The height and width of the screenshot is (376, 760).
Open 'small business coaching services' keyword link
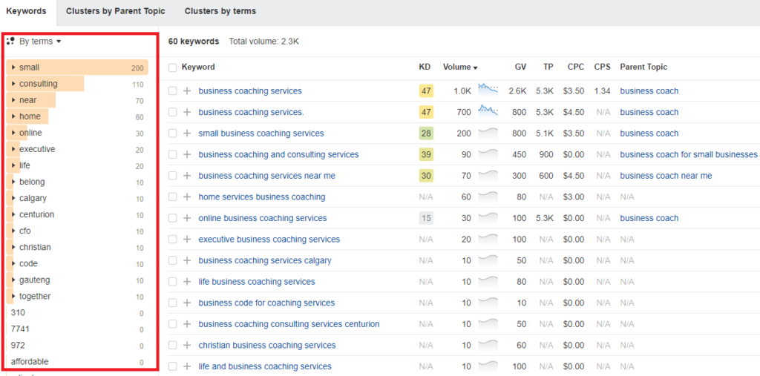(261, 133)
